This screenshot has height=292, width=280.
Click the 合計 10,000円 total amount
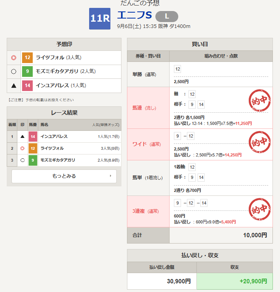click(x=255, y=235)
